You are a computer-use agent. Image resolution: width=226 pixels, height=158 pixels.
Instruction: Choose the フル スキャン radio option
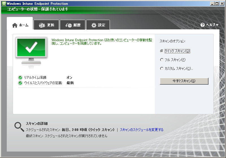[x=162, y=60]
